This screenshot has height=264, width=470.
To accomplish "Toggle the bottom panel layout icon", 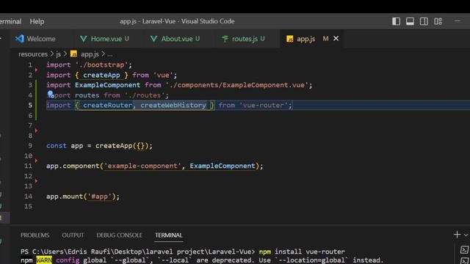I will coord(410,21).
